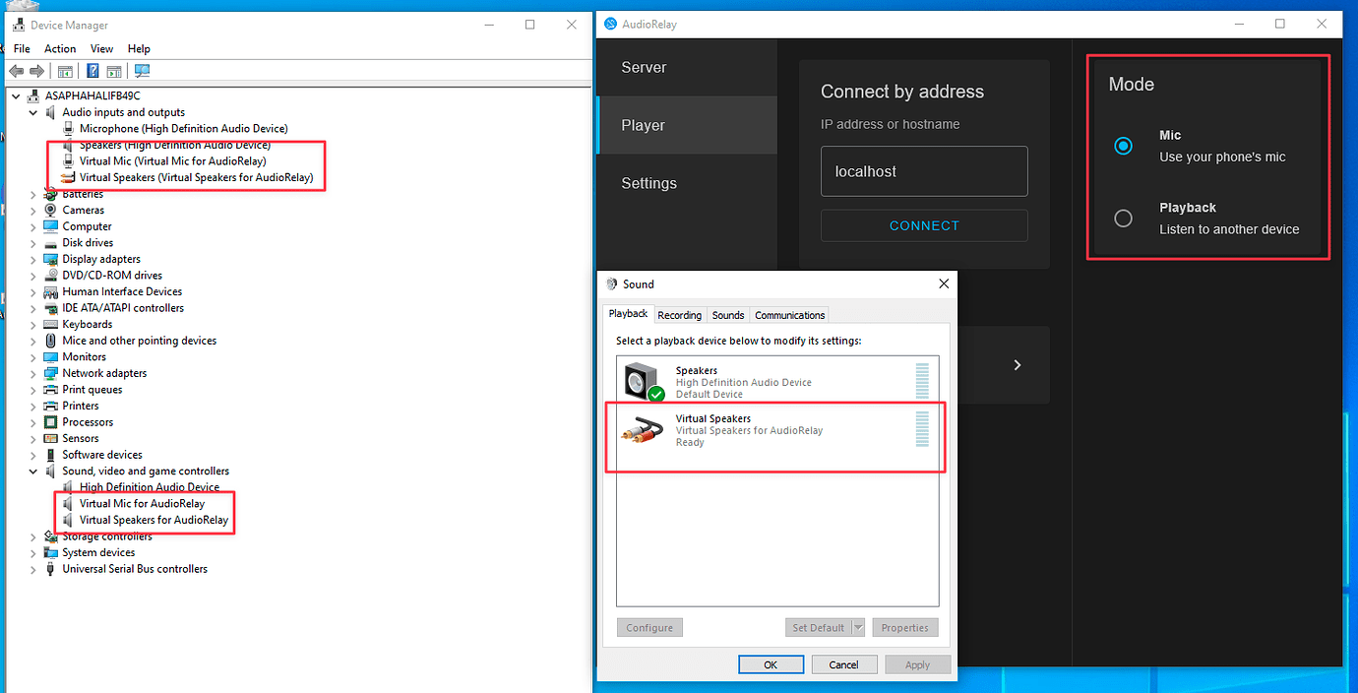Click the localhost address input field
This screenshot has width=1358, height=693.
pyautogui.click(x=923, y=170)
